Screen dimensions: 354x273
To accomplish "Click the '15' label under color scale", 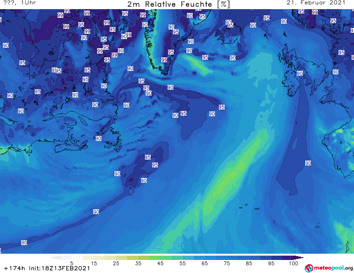I will pyautogui.click(x=94, y=263).
